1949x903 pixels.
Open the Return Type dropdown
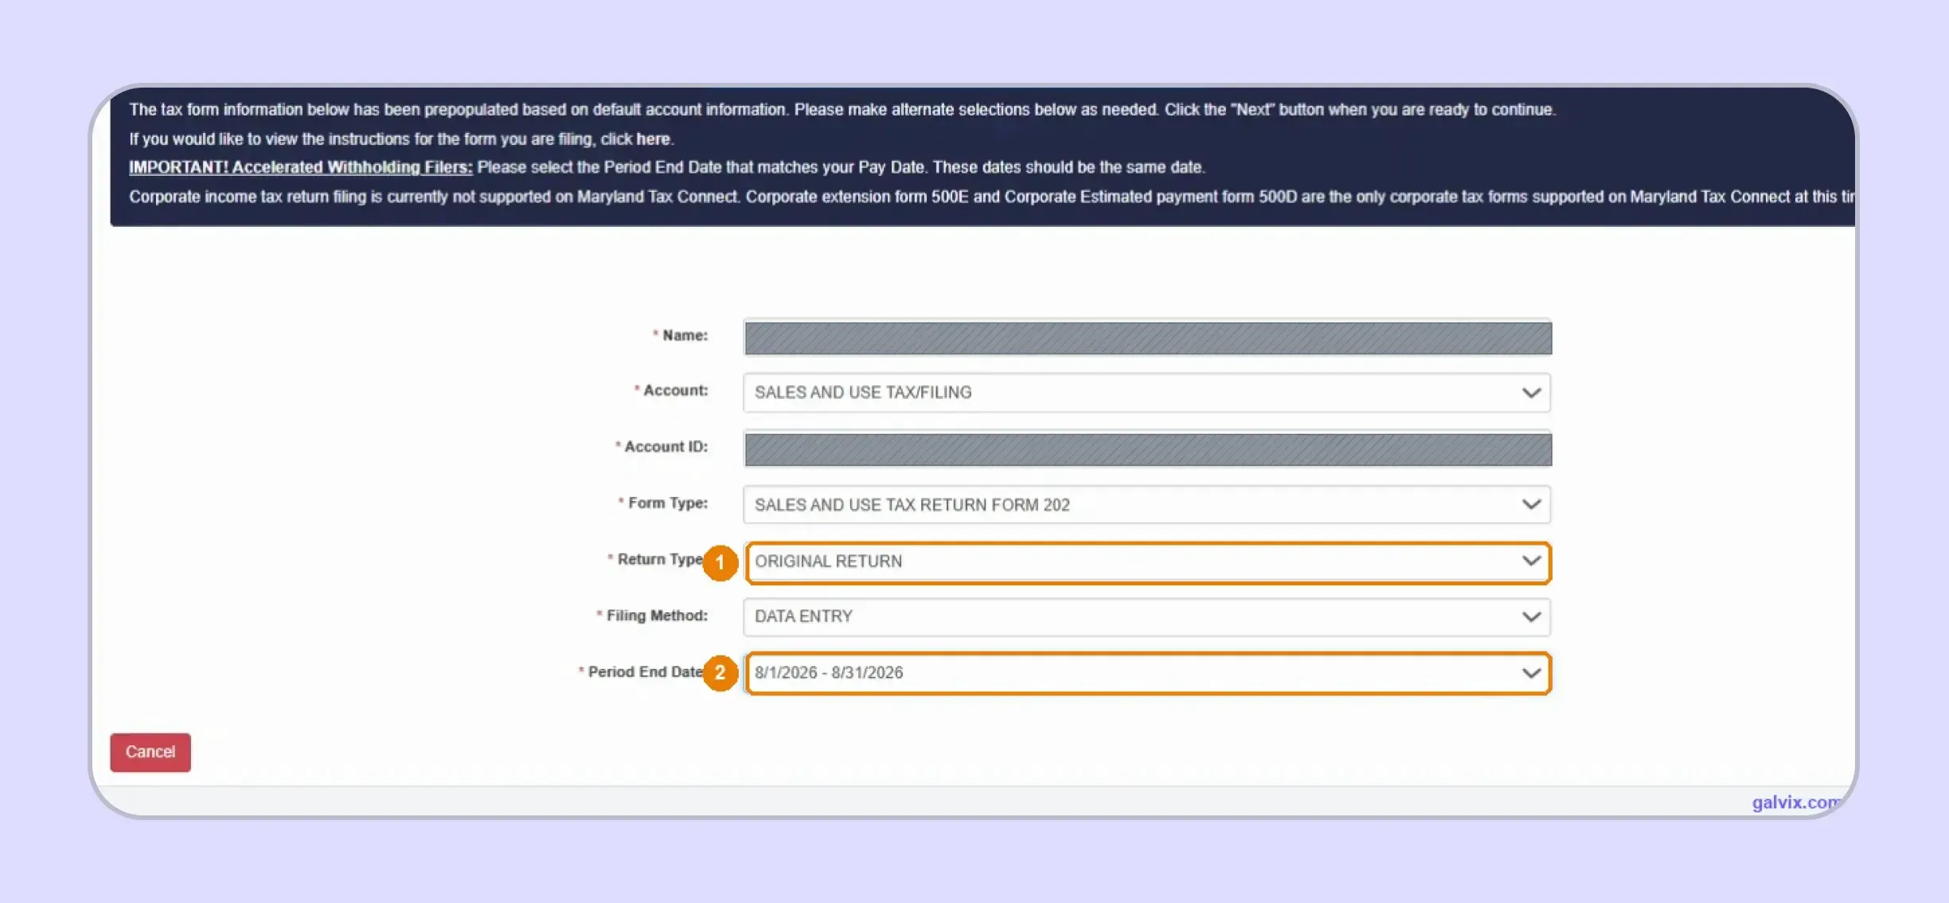1148,562
